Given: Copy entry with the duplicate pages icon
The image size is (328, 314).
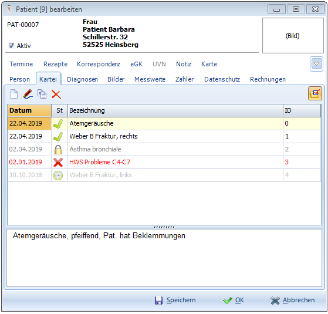Looking at the screenshot, I should pos(42,94).
